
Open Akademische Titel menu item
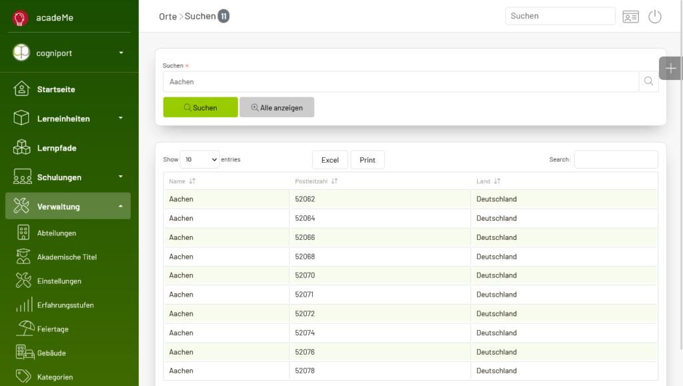[x=67, y=257]
